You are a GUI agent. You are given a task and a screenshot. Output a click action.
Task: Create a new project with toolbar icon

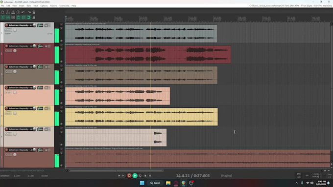(x=3, y=12)
